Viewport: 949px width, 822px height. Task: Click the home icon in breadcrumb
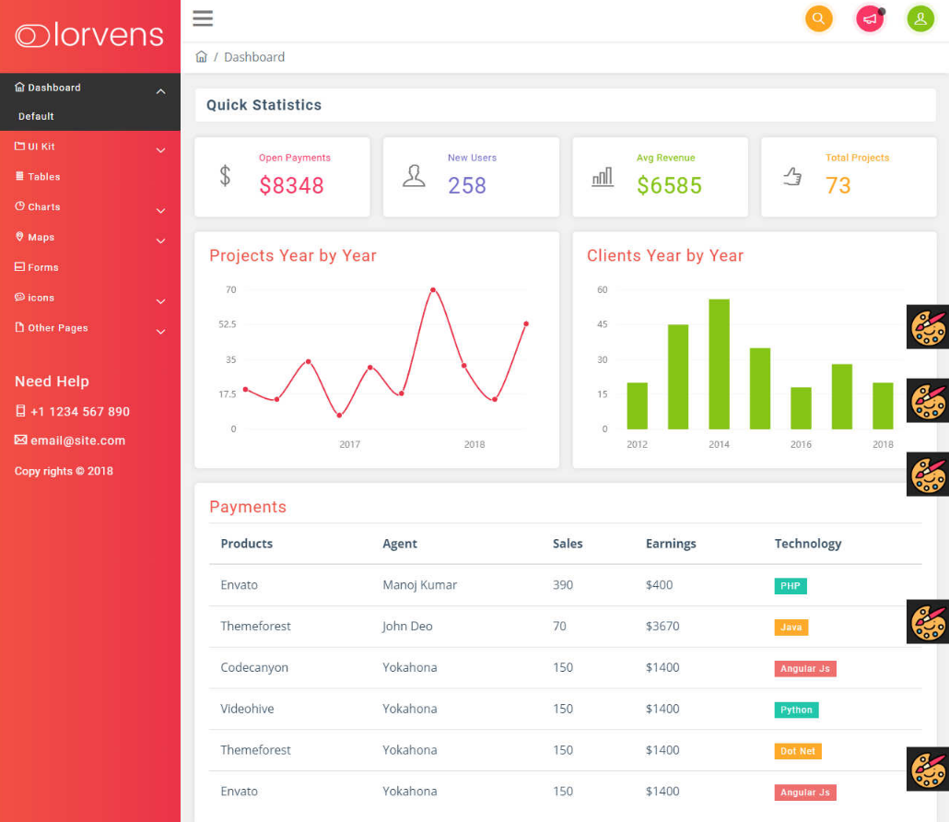tap(202, 57)
